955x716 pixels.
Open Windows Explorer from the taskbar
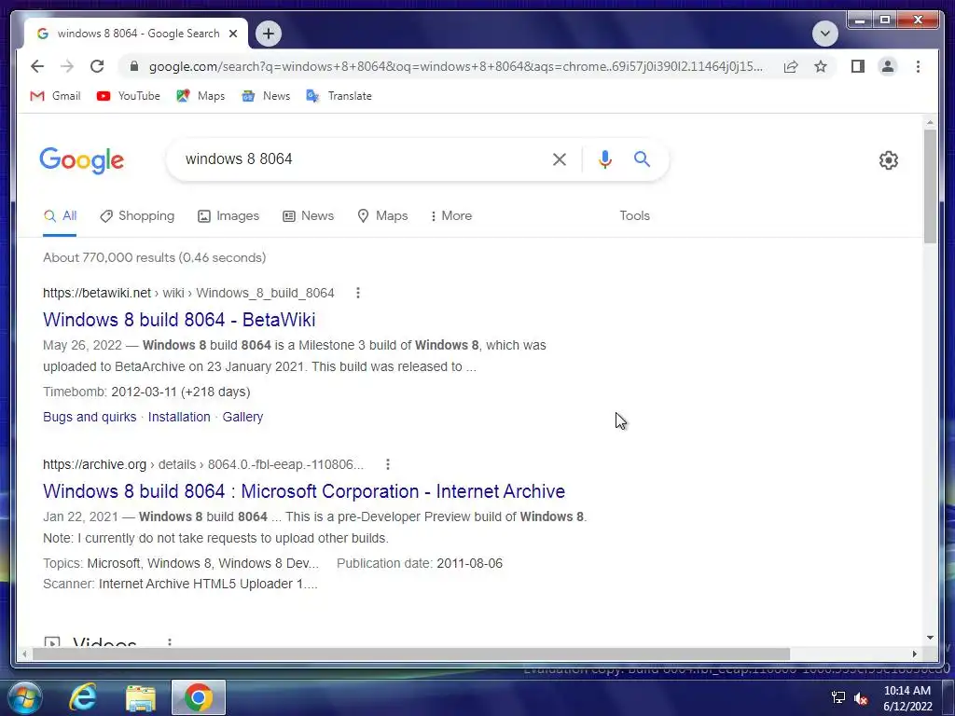(x=141, y=697)
